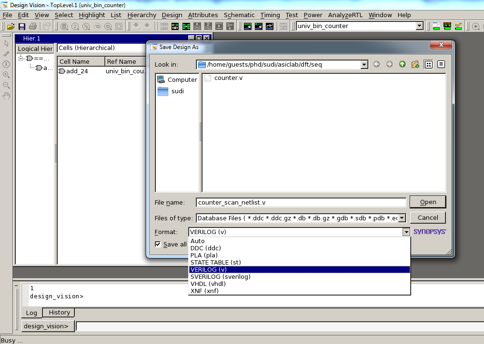484x344 pixels.
Task: Select the sudi folder in dialog sidebar
Action: click(x=171, y=91)
